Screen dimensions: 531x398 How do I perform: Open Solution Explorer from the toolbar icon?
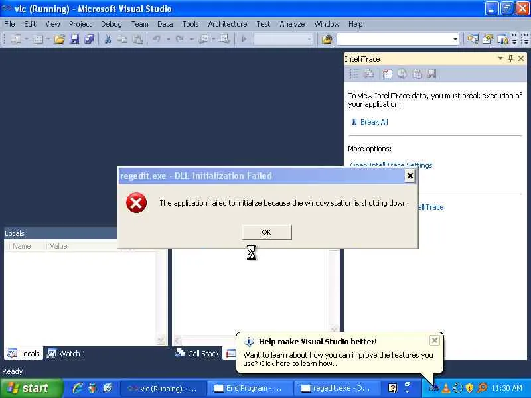(x=473, y=40)
